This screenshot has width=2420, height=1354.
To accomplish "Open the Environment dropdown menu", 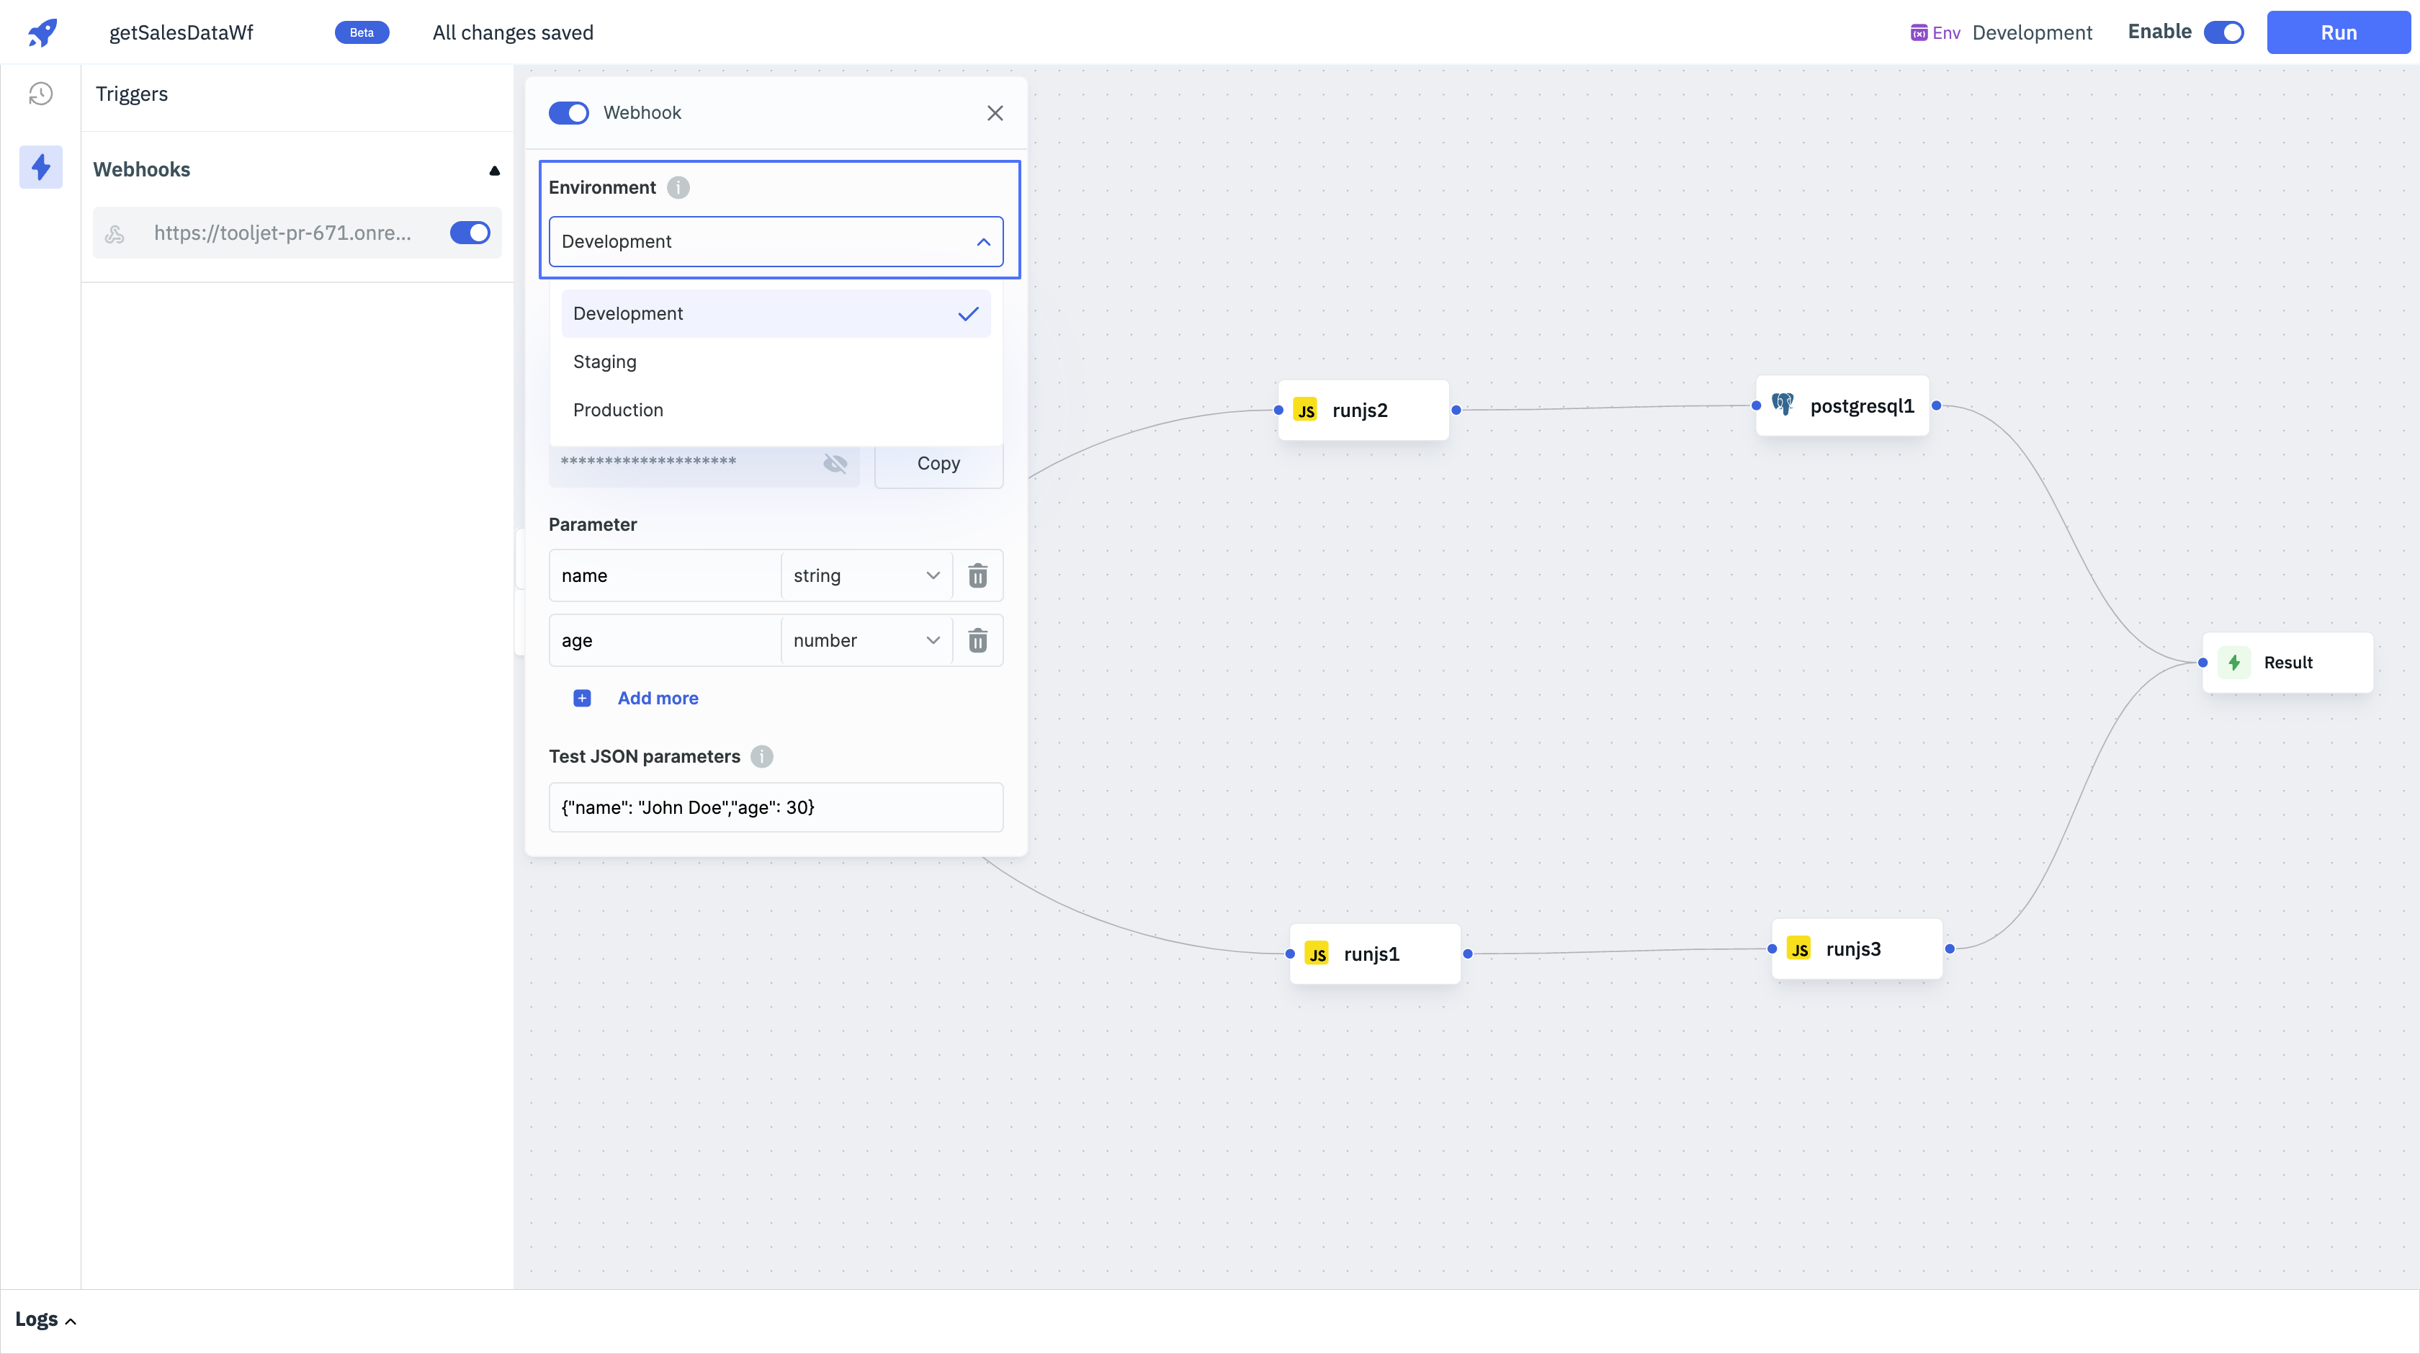I will (776, 241).
